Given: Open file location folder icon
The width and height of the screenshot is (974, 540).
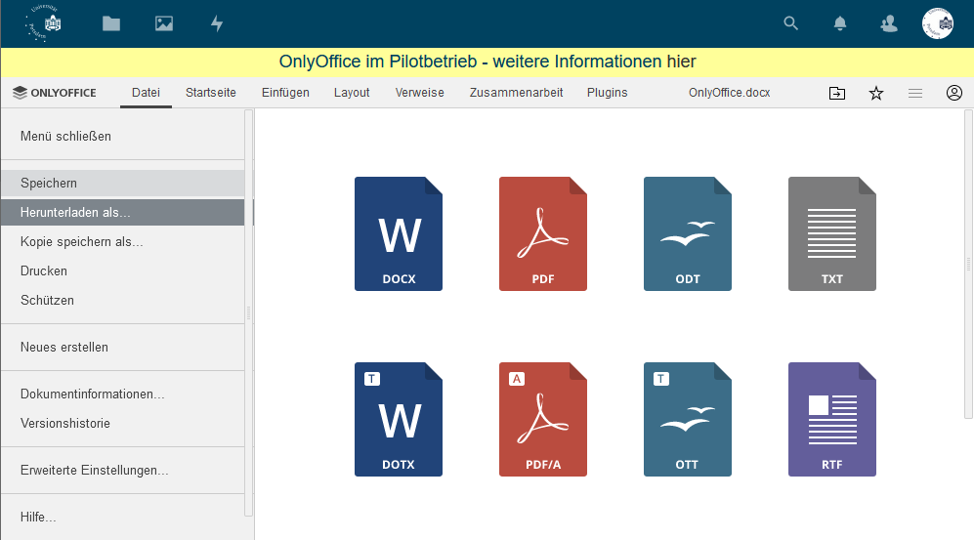Looking at the screenshot, I should point(837,93).
